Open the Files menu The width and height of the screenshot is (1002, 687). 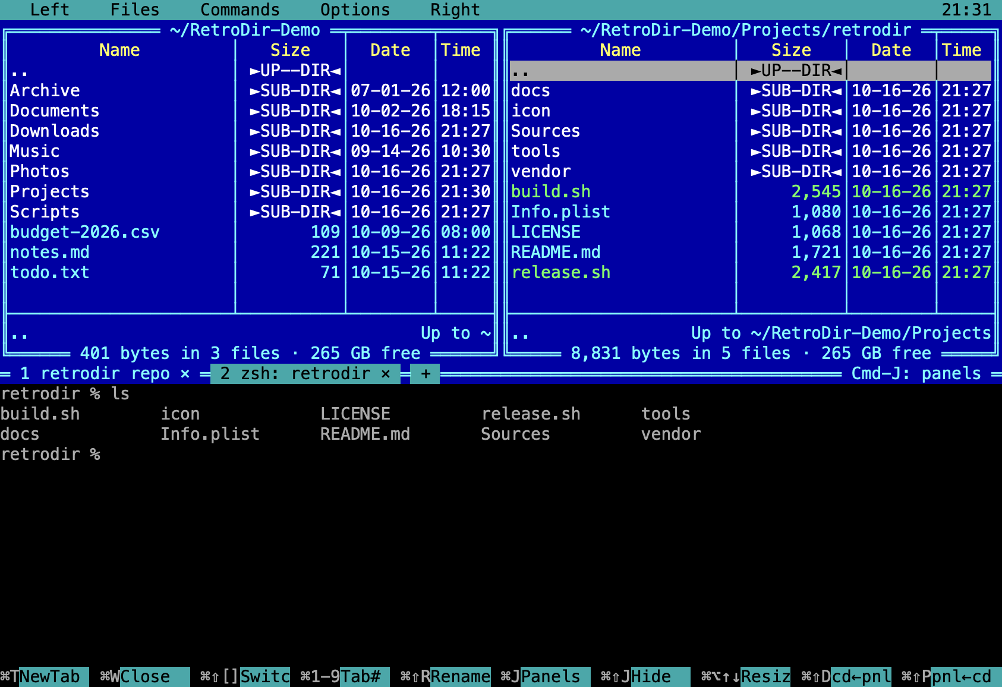tap(135, 10)
